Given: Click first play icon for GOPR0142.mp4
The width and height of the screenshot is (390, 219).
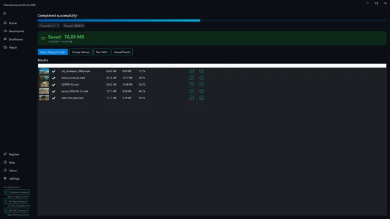Looking at the screenshot, I should pyautogui.click(x=191, y=85).
